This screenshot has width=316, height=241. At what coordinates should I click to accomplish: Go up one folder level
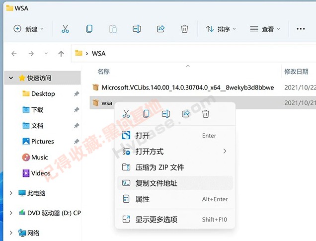click(x=61, y=54)
